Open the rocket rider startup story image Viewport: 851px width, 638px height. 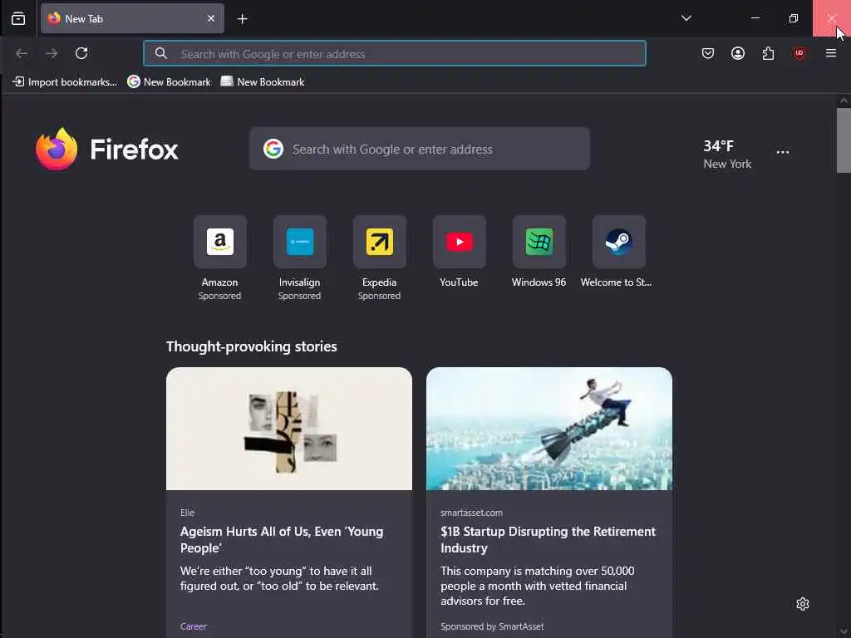tap(548, 429)
